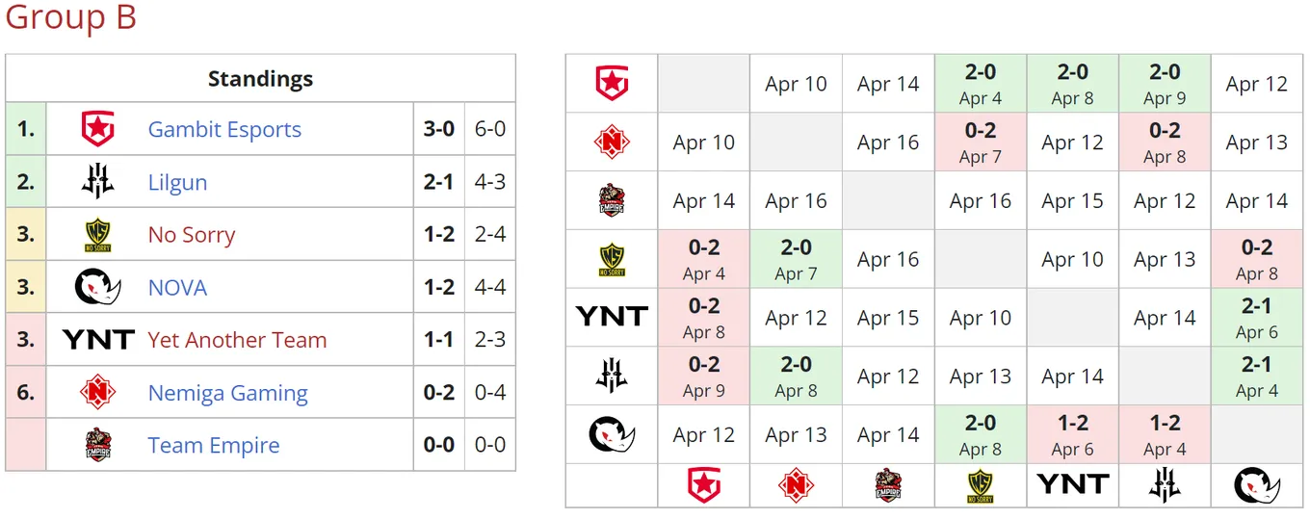
Task: Click the Standings table header
Action: [260, 78]
